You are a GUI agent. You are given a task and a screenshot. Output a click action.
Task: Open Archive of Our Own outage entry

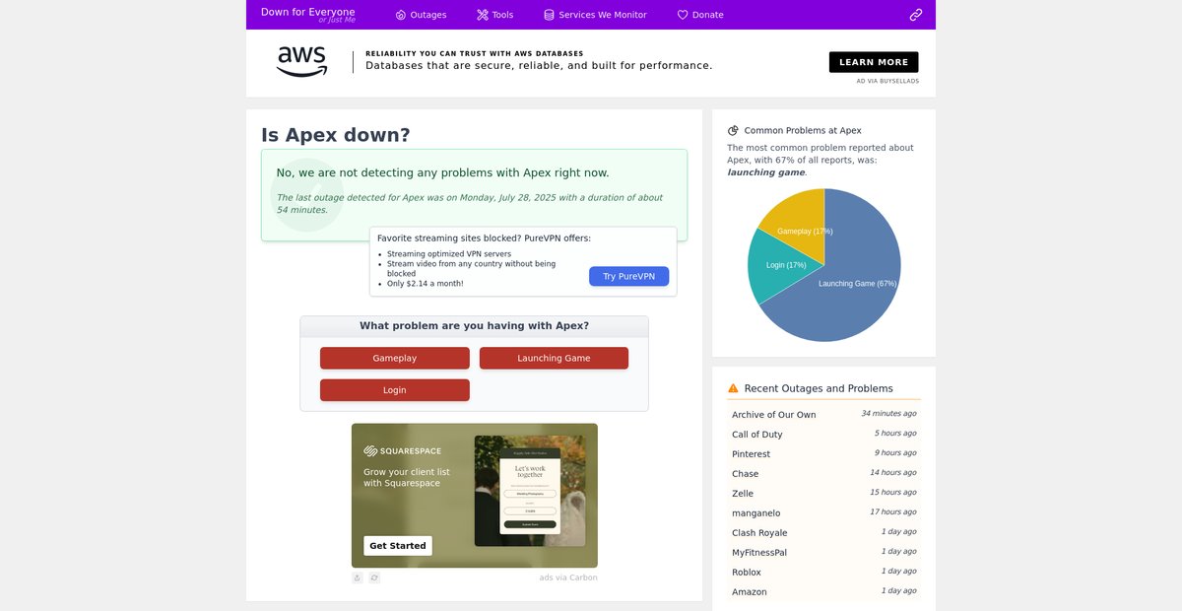[x=823, y=414]
